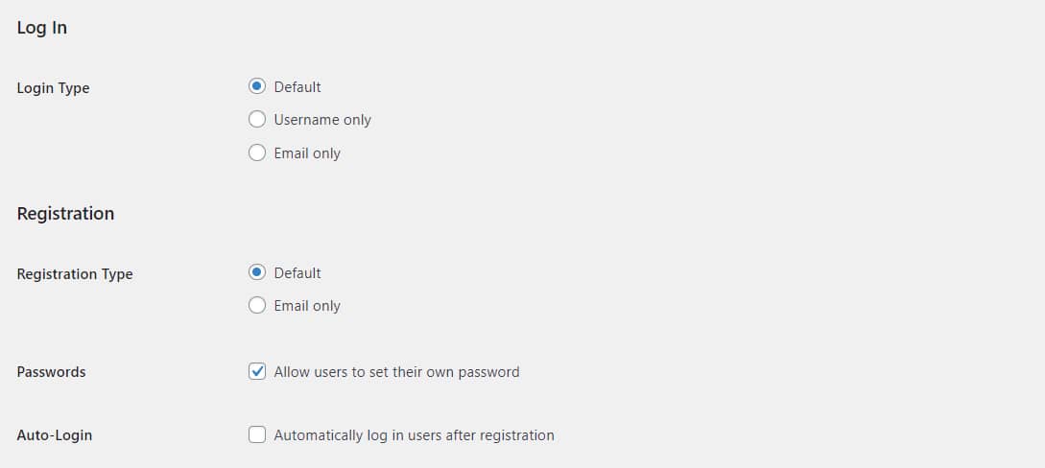Click the Auto-Login row label
The width and height of the screenshot is (1045, 468).
55,434
